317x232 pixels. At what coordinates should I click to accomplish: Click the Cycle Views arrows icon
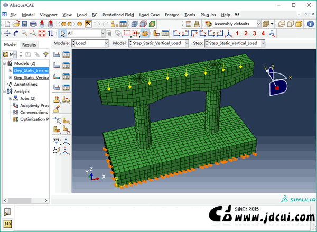[51, 33]
